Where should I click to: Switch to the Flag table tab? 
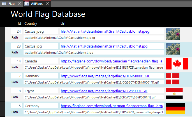pos(11,4)
